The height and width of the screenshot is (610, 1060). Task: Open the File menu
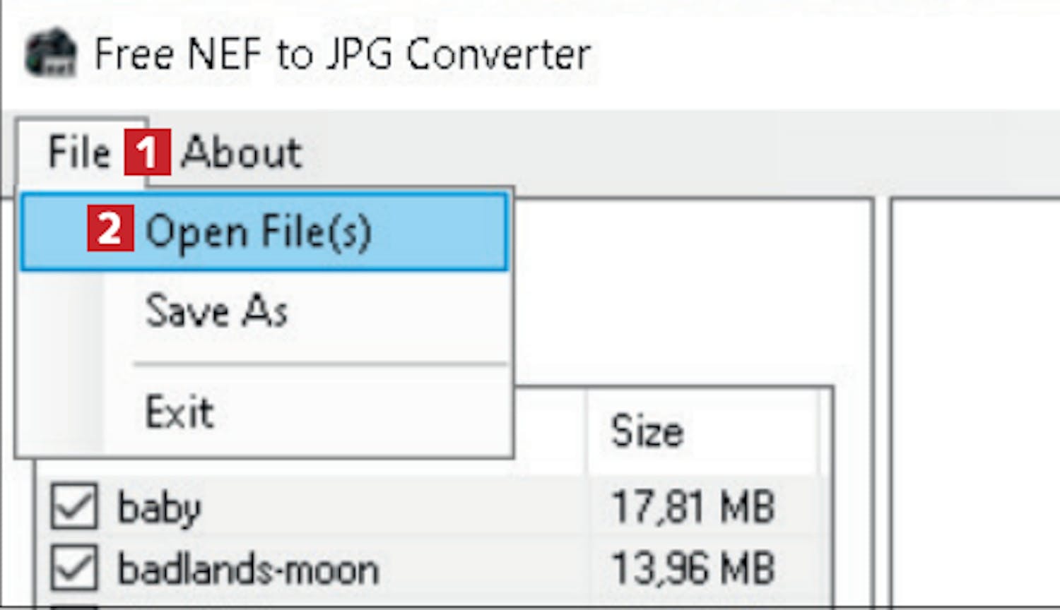[80, 152]
